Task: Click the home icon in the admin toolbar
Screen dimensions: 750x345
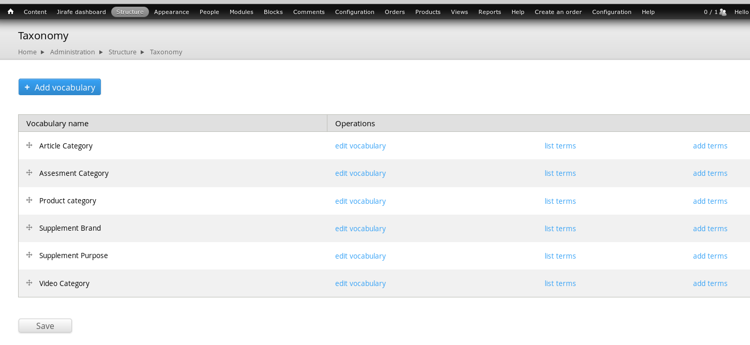Action: coord(10,11)
